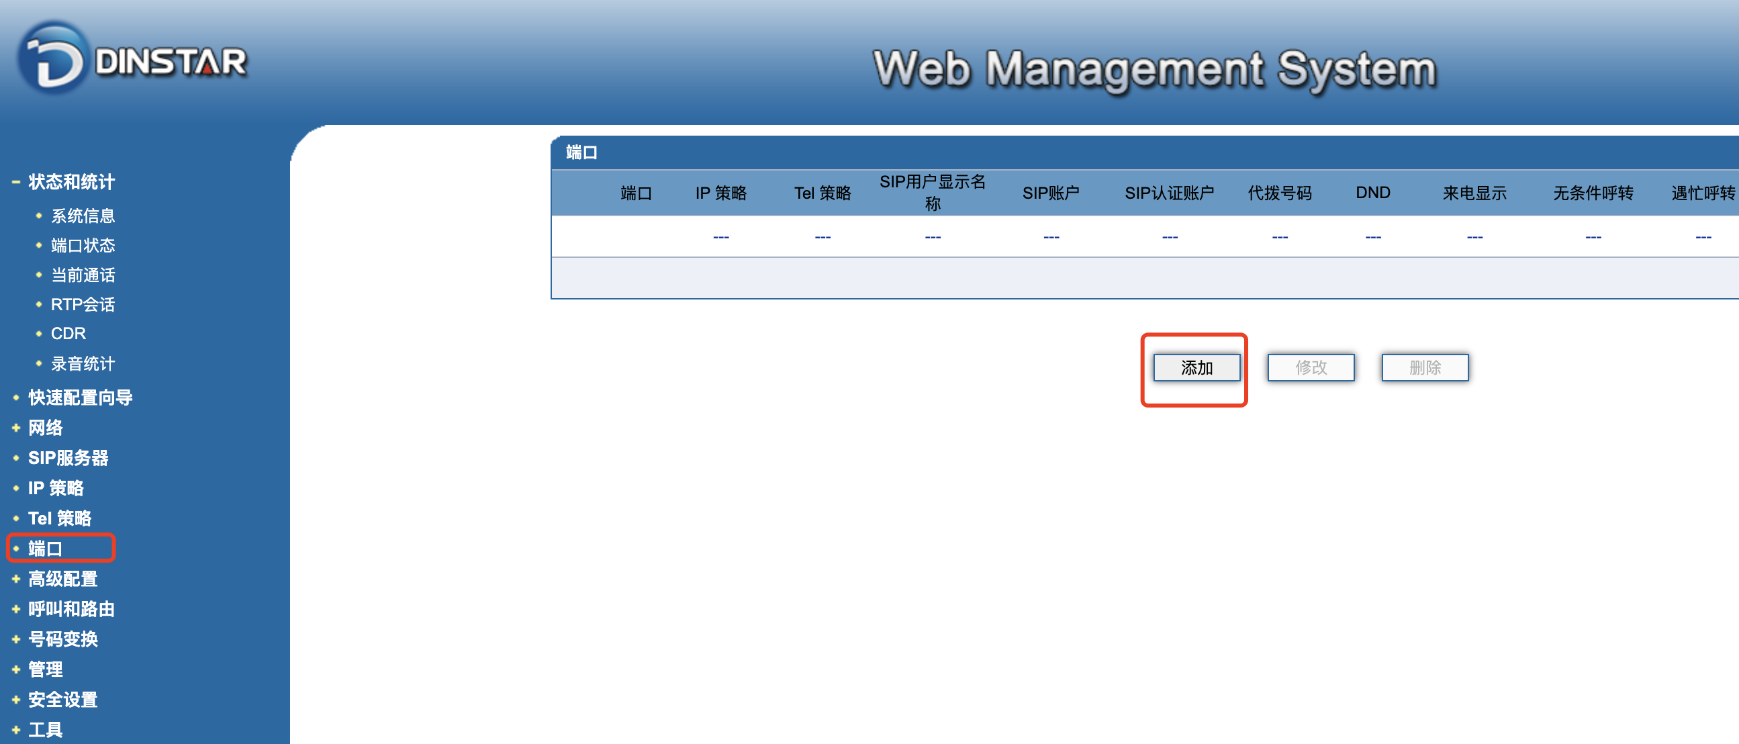1739x744 pixels.
Task: Open the 端口 menu item
Action: coord(45,549)
